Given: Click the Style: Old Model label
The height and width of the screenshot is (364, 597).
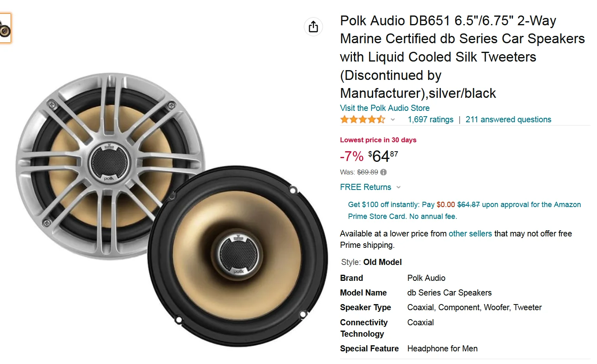Looking at the screenshot, I should click(371, 262).
